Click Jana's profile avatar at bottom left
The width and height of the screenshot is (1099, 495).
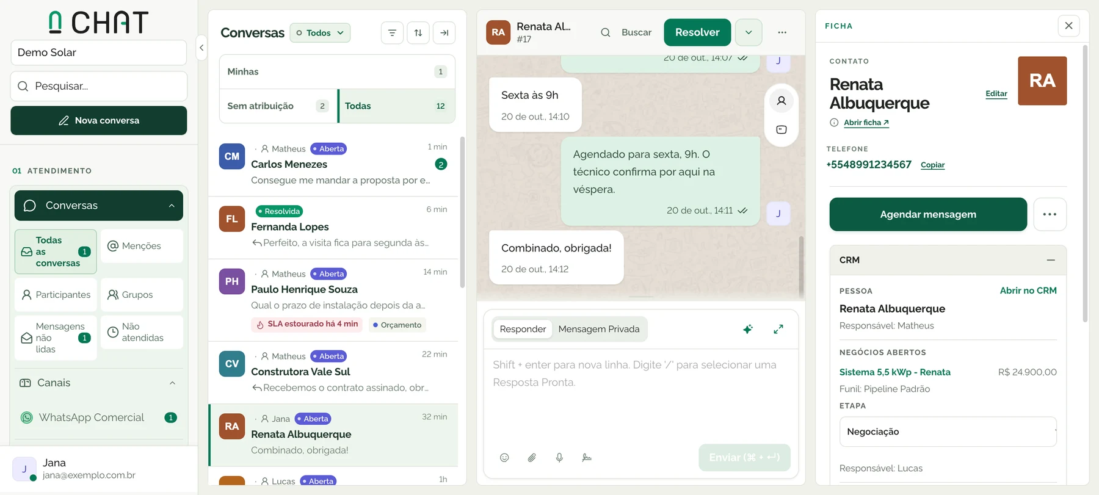(24, 469)
